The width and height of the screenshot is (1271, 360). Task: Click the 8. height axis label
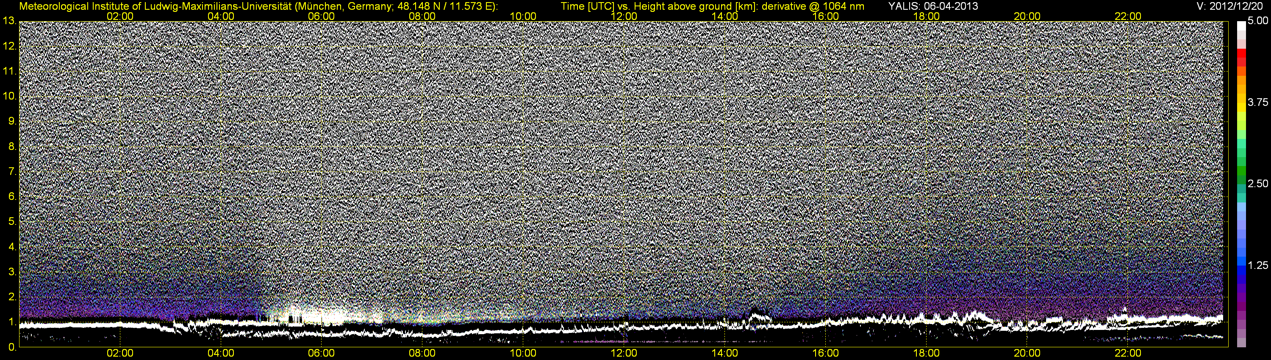[12, 147]
